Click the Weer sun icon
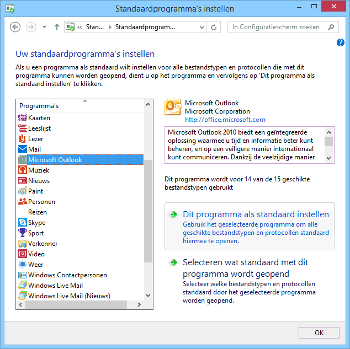350x349 pixels. [22, 265]
